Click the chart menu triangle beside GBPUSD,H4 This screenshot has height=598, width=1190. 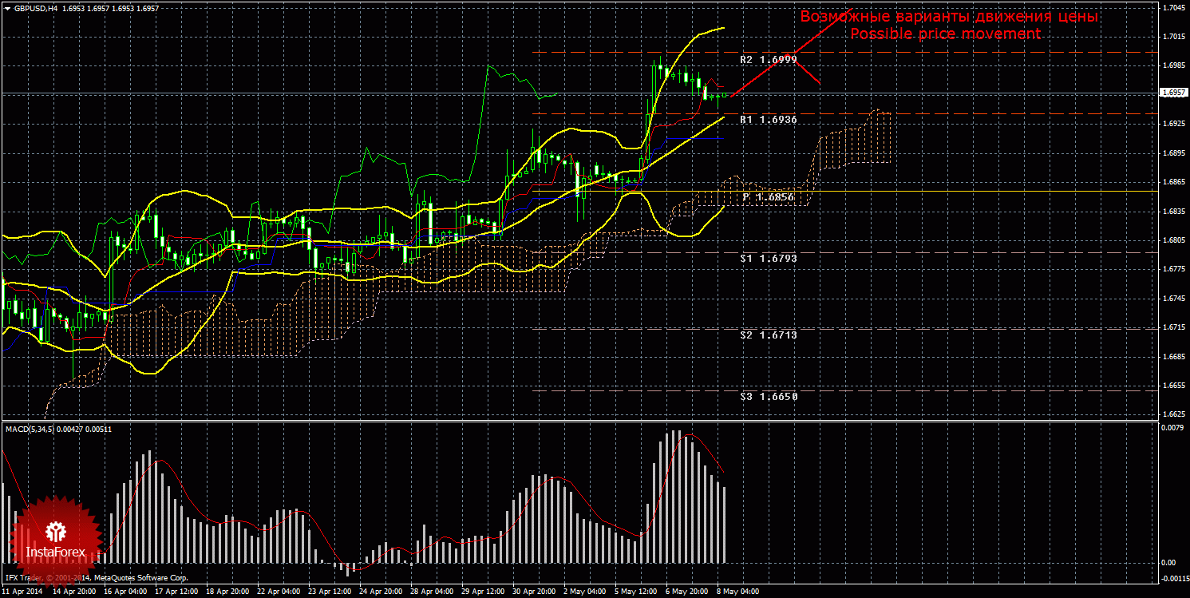(7, 7)
